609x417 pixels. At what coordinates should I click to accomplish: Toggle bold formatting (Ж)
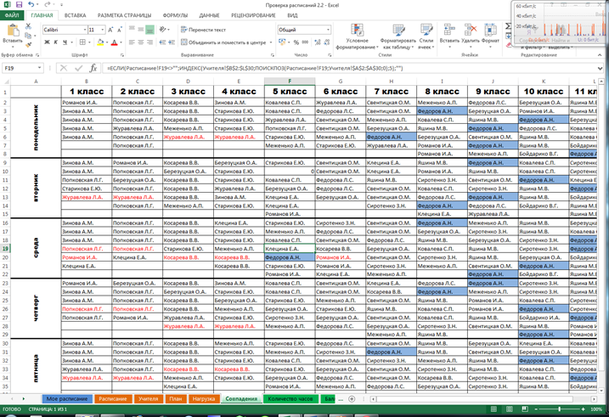47,42
